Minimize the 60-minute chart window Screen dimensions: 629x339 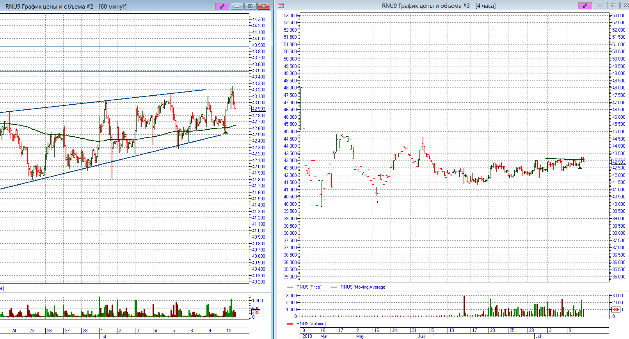tap(237, 6)
